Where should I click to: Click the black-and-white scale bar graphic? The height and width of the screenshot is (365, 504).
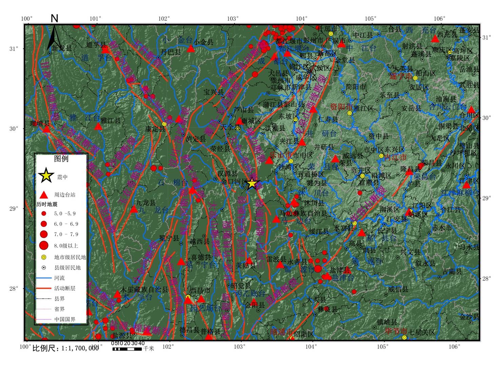coord(127,349)
